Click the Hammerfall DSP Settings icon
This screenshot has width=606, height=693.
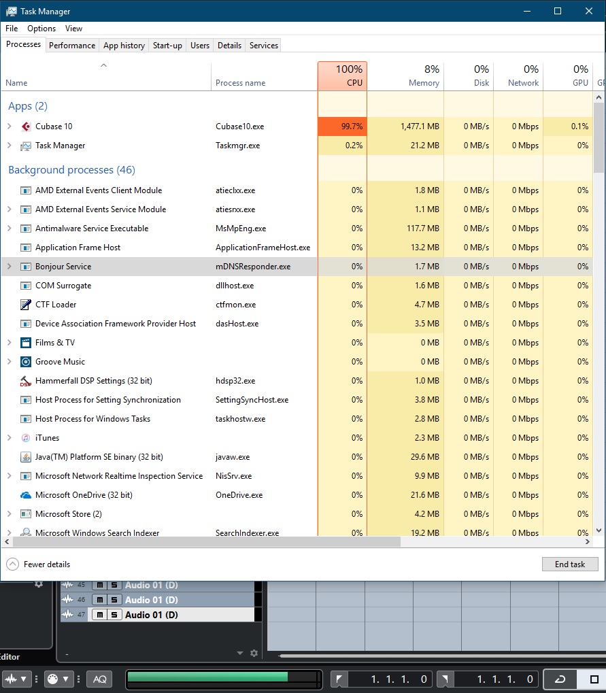(x=26, y=381)
